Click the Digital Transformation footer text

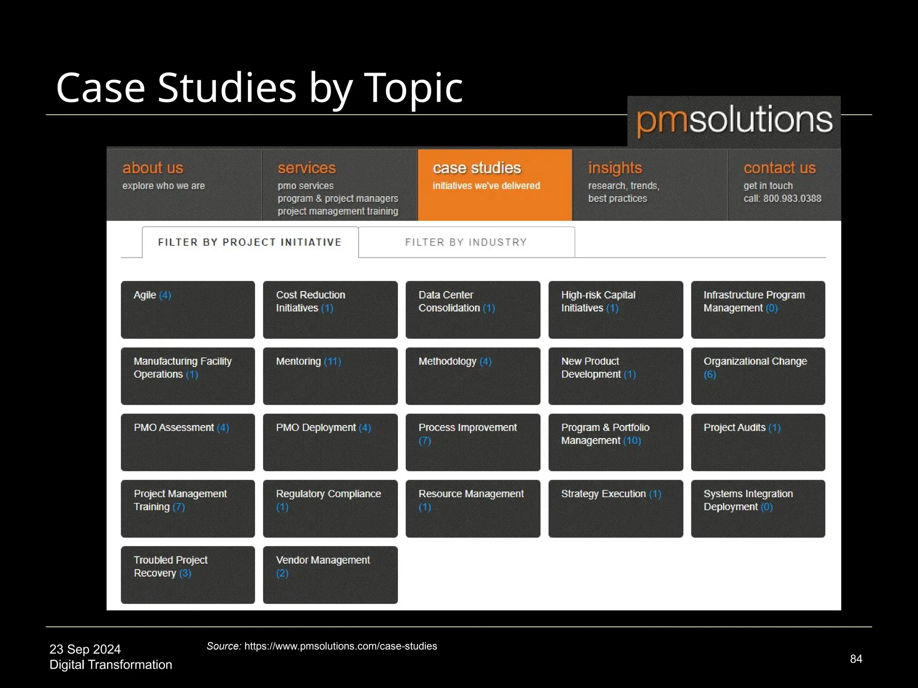pyautogui.click(x=111, y=664)
